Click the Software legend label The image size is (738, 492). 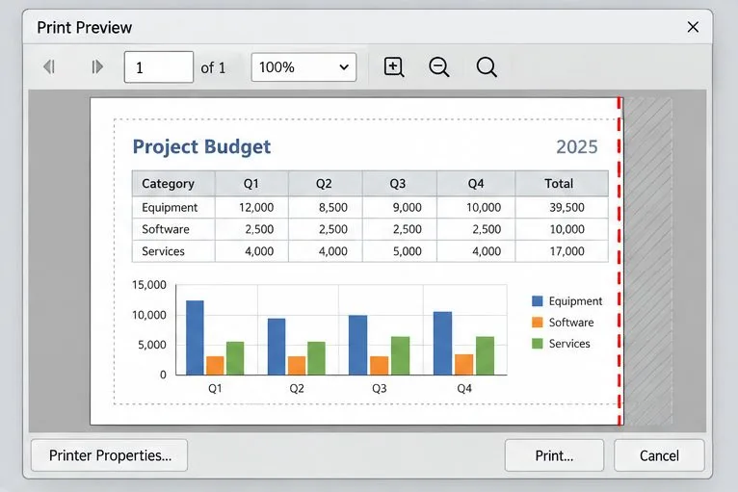(x=571, y=323)
